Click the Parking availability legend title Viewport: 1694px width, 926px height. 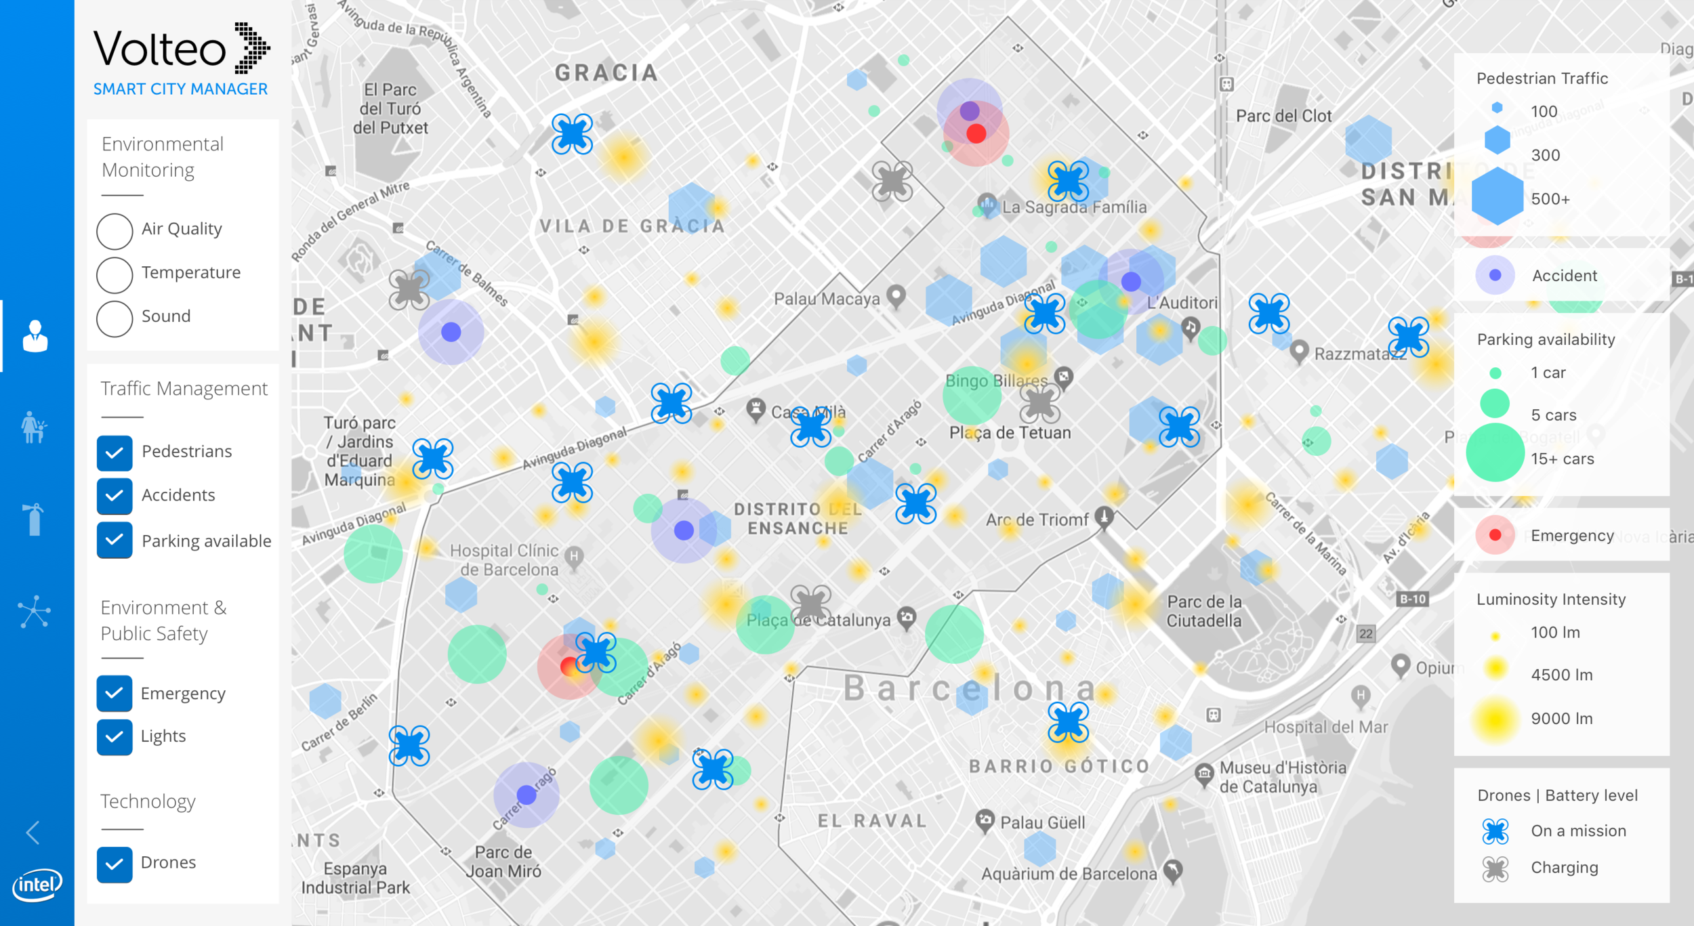[x=1546, y=339]
